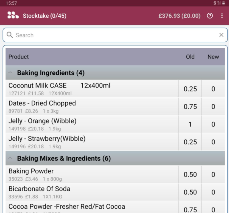Image resolution: width=229 pixels, height=213 pixels.
Task: Tap old quantity 0.50 for Baking Powder
Action: click(190, 175)
